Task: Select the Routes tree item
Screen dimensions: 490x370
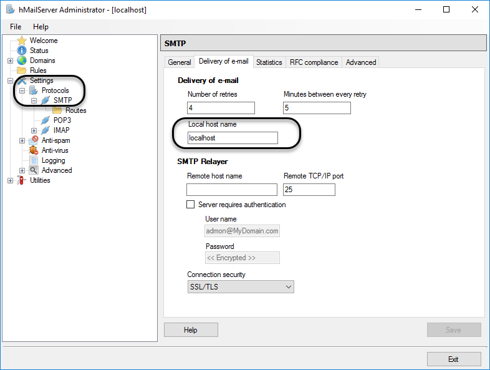Action: coord(76,110)
